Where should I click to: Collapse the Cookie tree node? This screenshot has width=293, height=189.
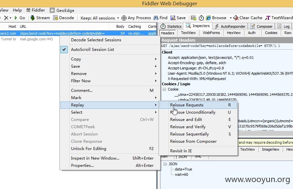click(164, 89)
